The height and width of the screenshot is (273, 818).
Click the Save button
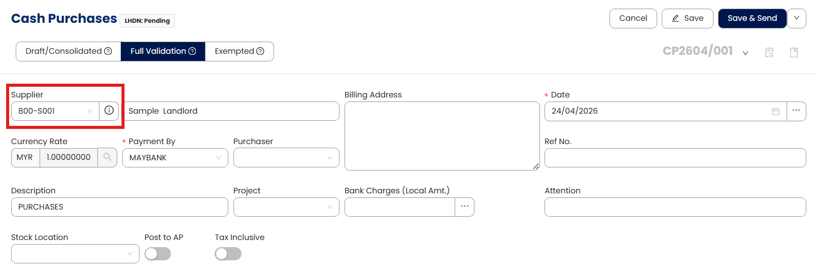click(687, 18)
